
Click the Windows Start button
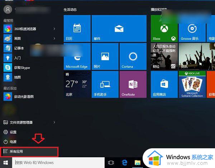pyautogui.click(x=6, y=163)
